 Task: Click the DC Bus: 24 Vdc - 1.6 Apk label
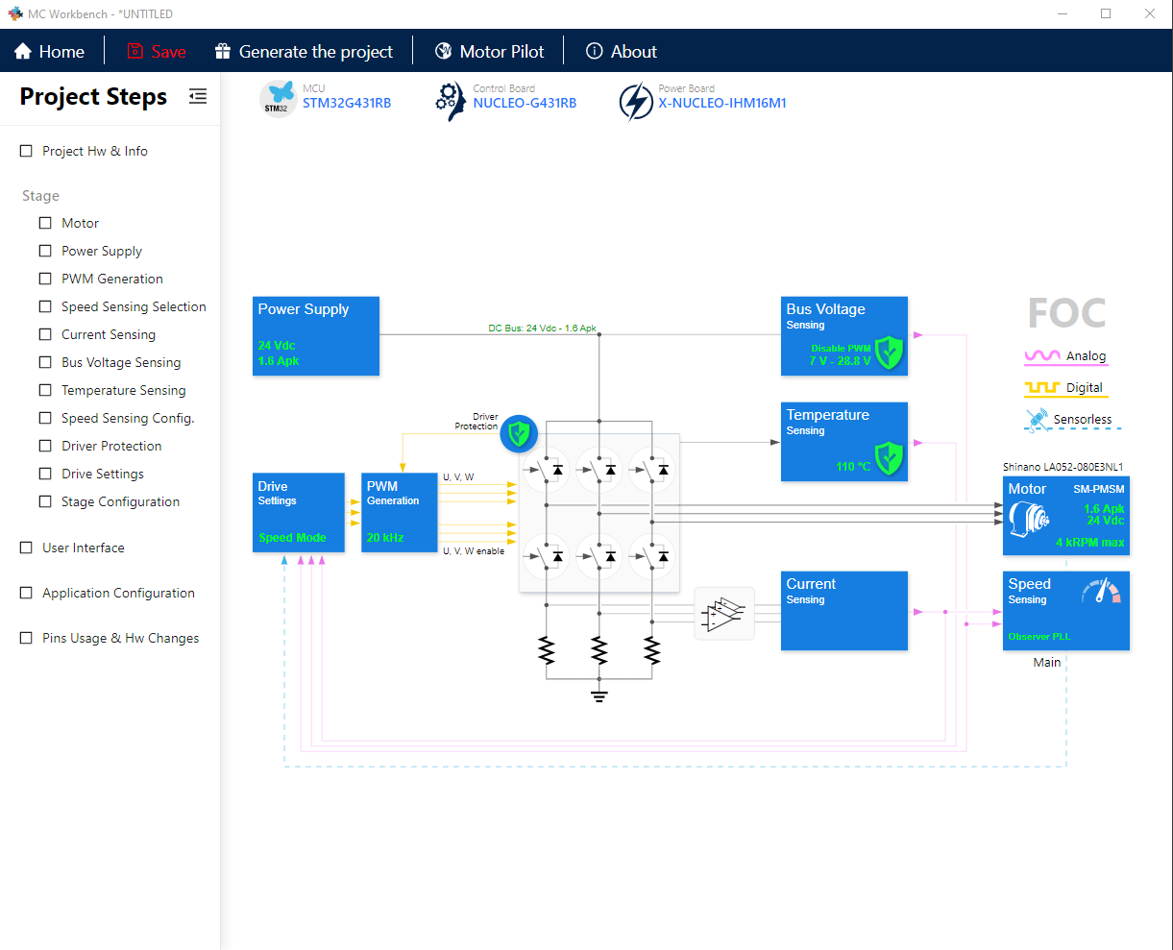pyautogui.click(x=542, y=329)
